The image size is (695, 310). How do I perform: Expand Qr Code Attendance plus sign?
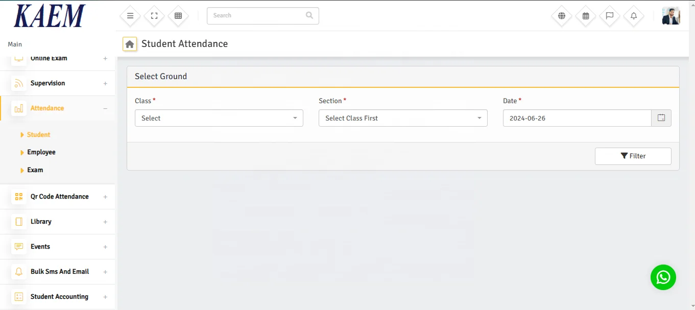click(x=105, y=197)
